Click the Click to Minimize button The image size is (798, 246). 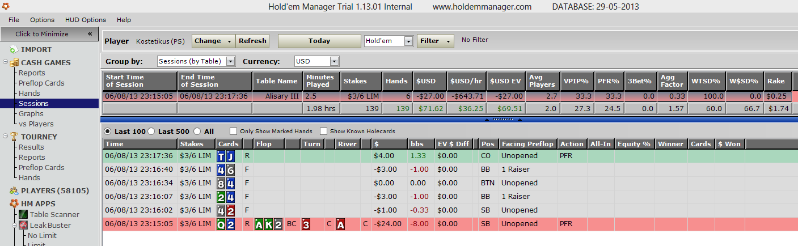(49, 34)
